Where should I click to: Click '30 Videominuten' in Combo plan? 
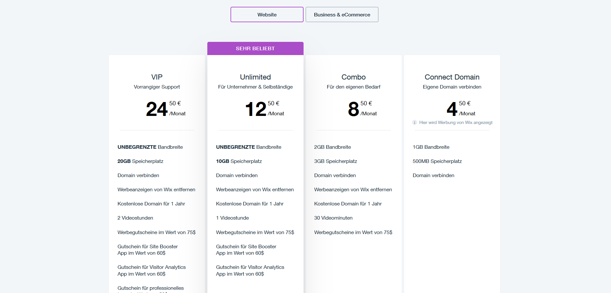coord(333,218)
